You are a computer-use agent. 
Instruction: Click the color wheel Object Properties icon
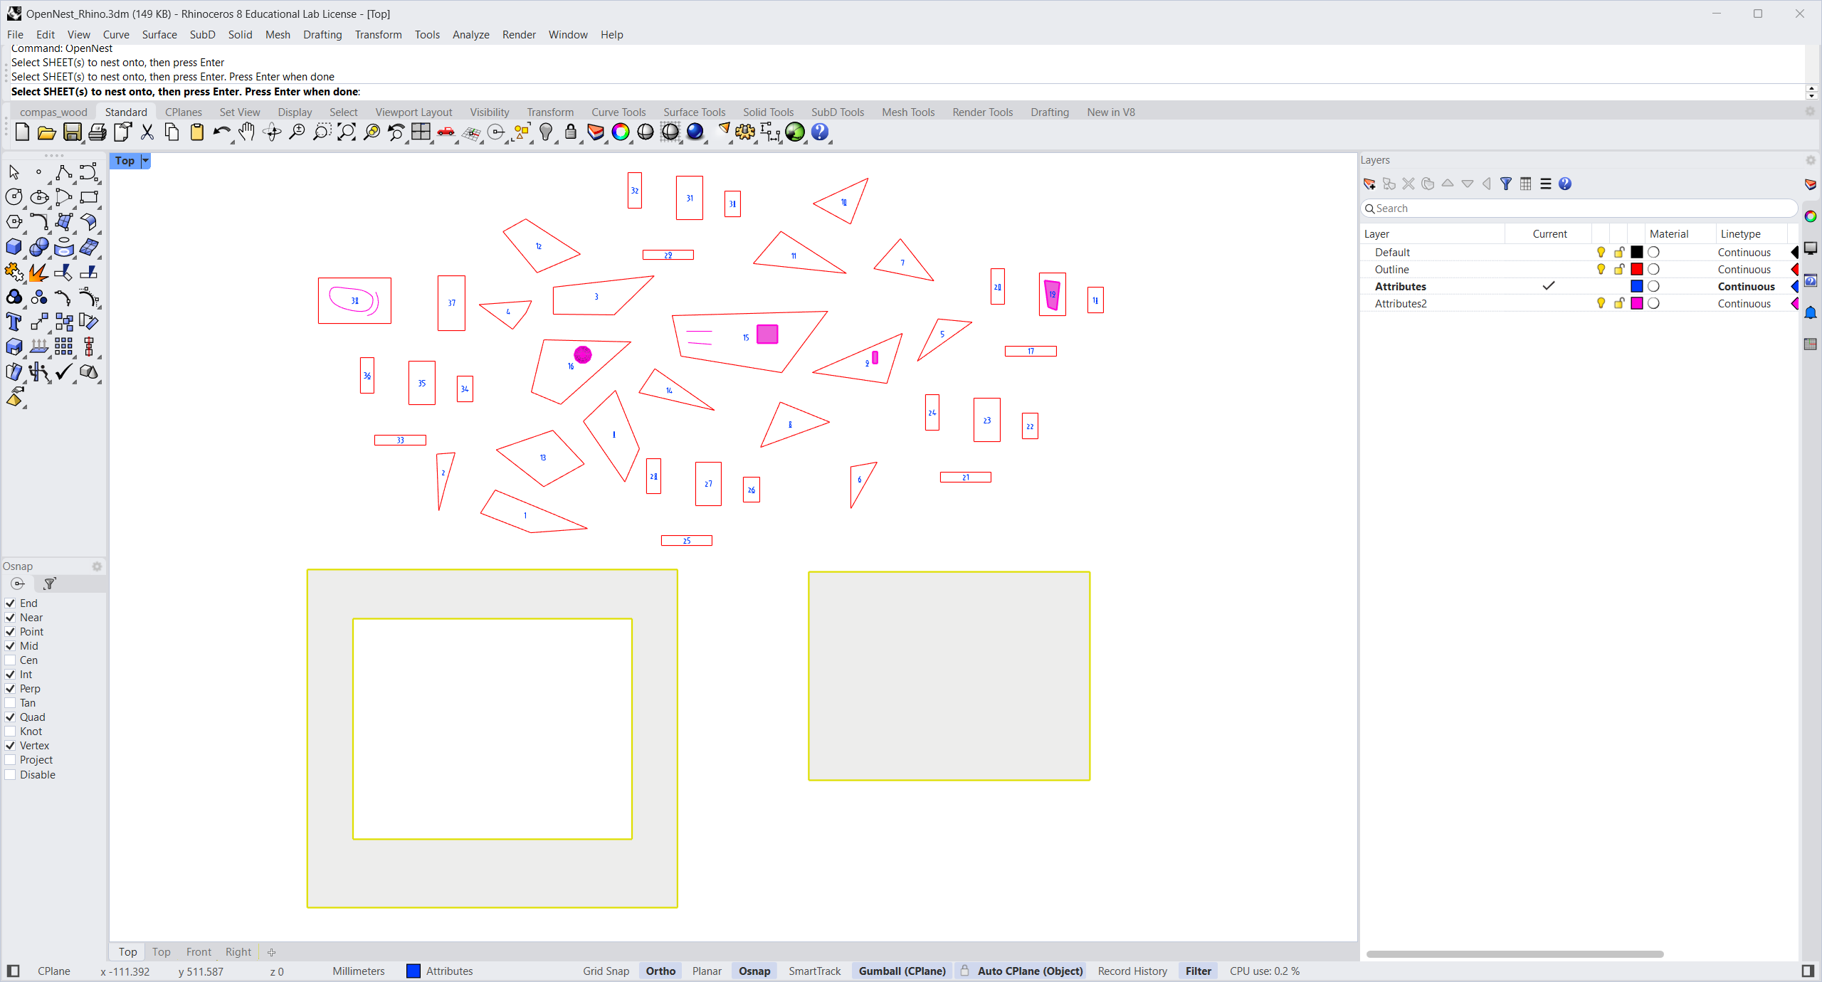(x=621, y=132)
